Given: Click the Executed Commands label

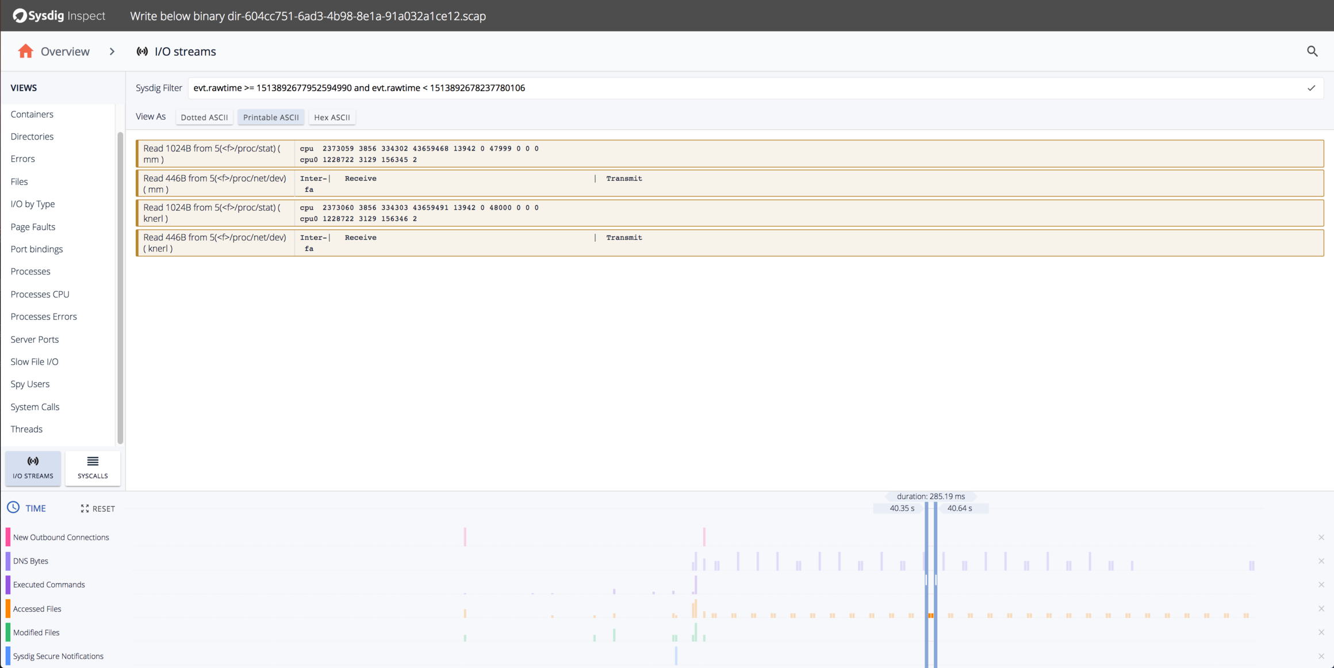Looking at the screenshot, I should (x=49, y=584).
